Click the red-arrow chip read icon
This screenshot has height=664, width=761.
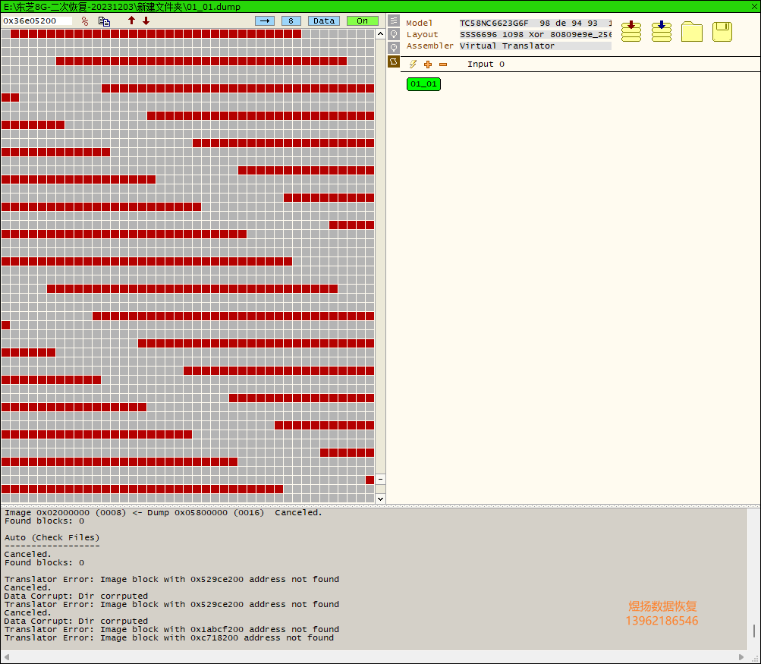tap(631, 31)
